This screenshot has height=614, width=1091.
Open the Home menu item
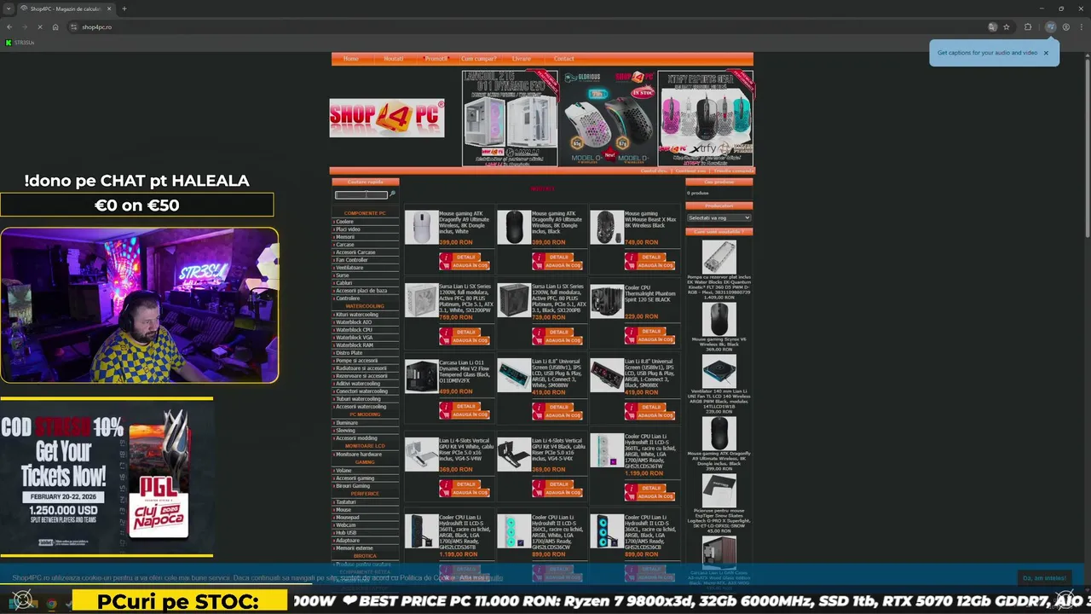351,59
